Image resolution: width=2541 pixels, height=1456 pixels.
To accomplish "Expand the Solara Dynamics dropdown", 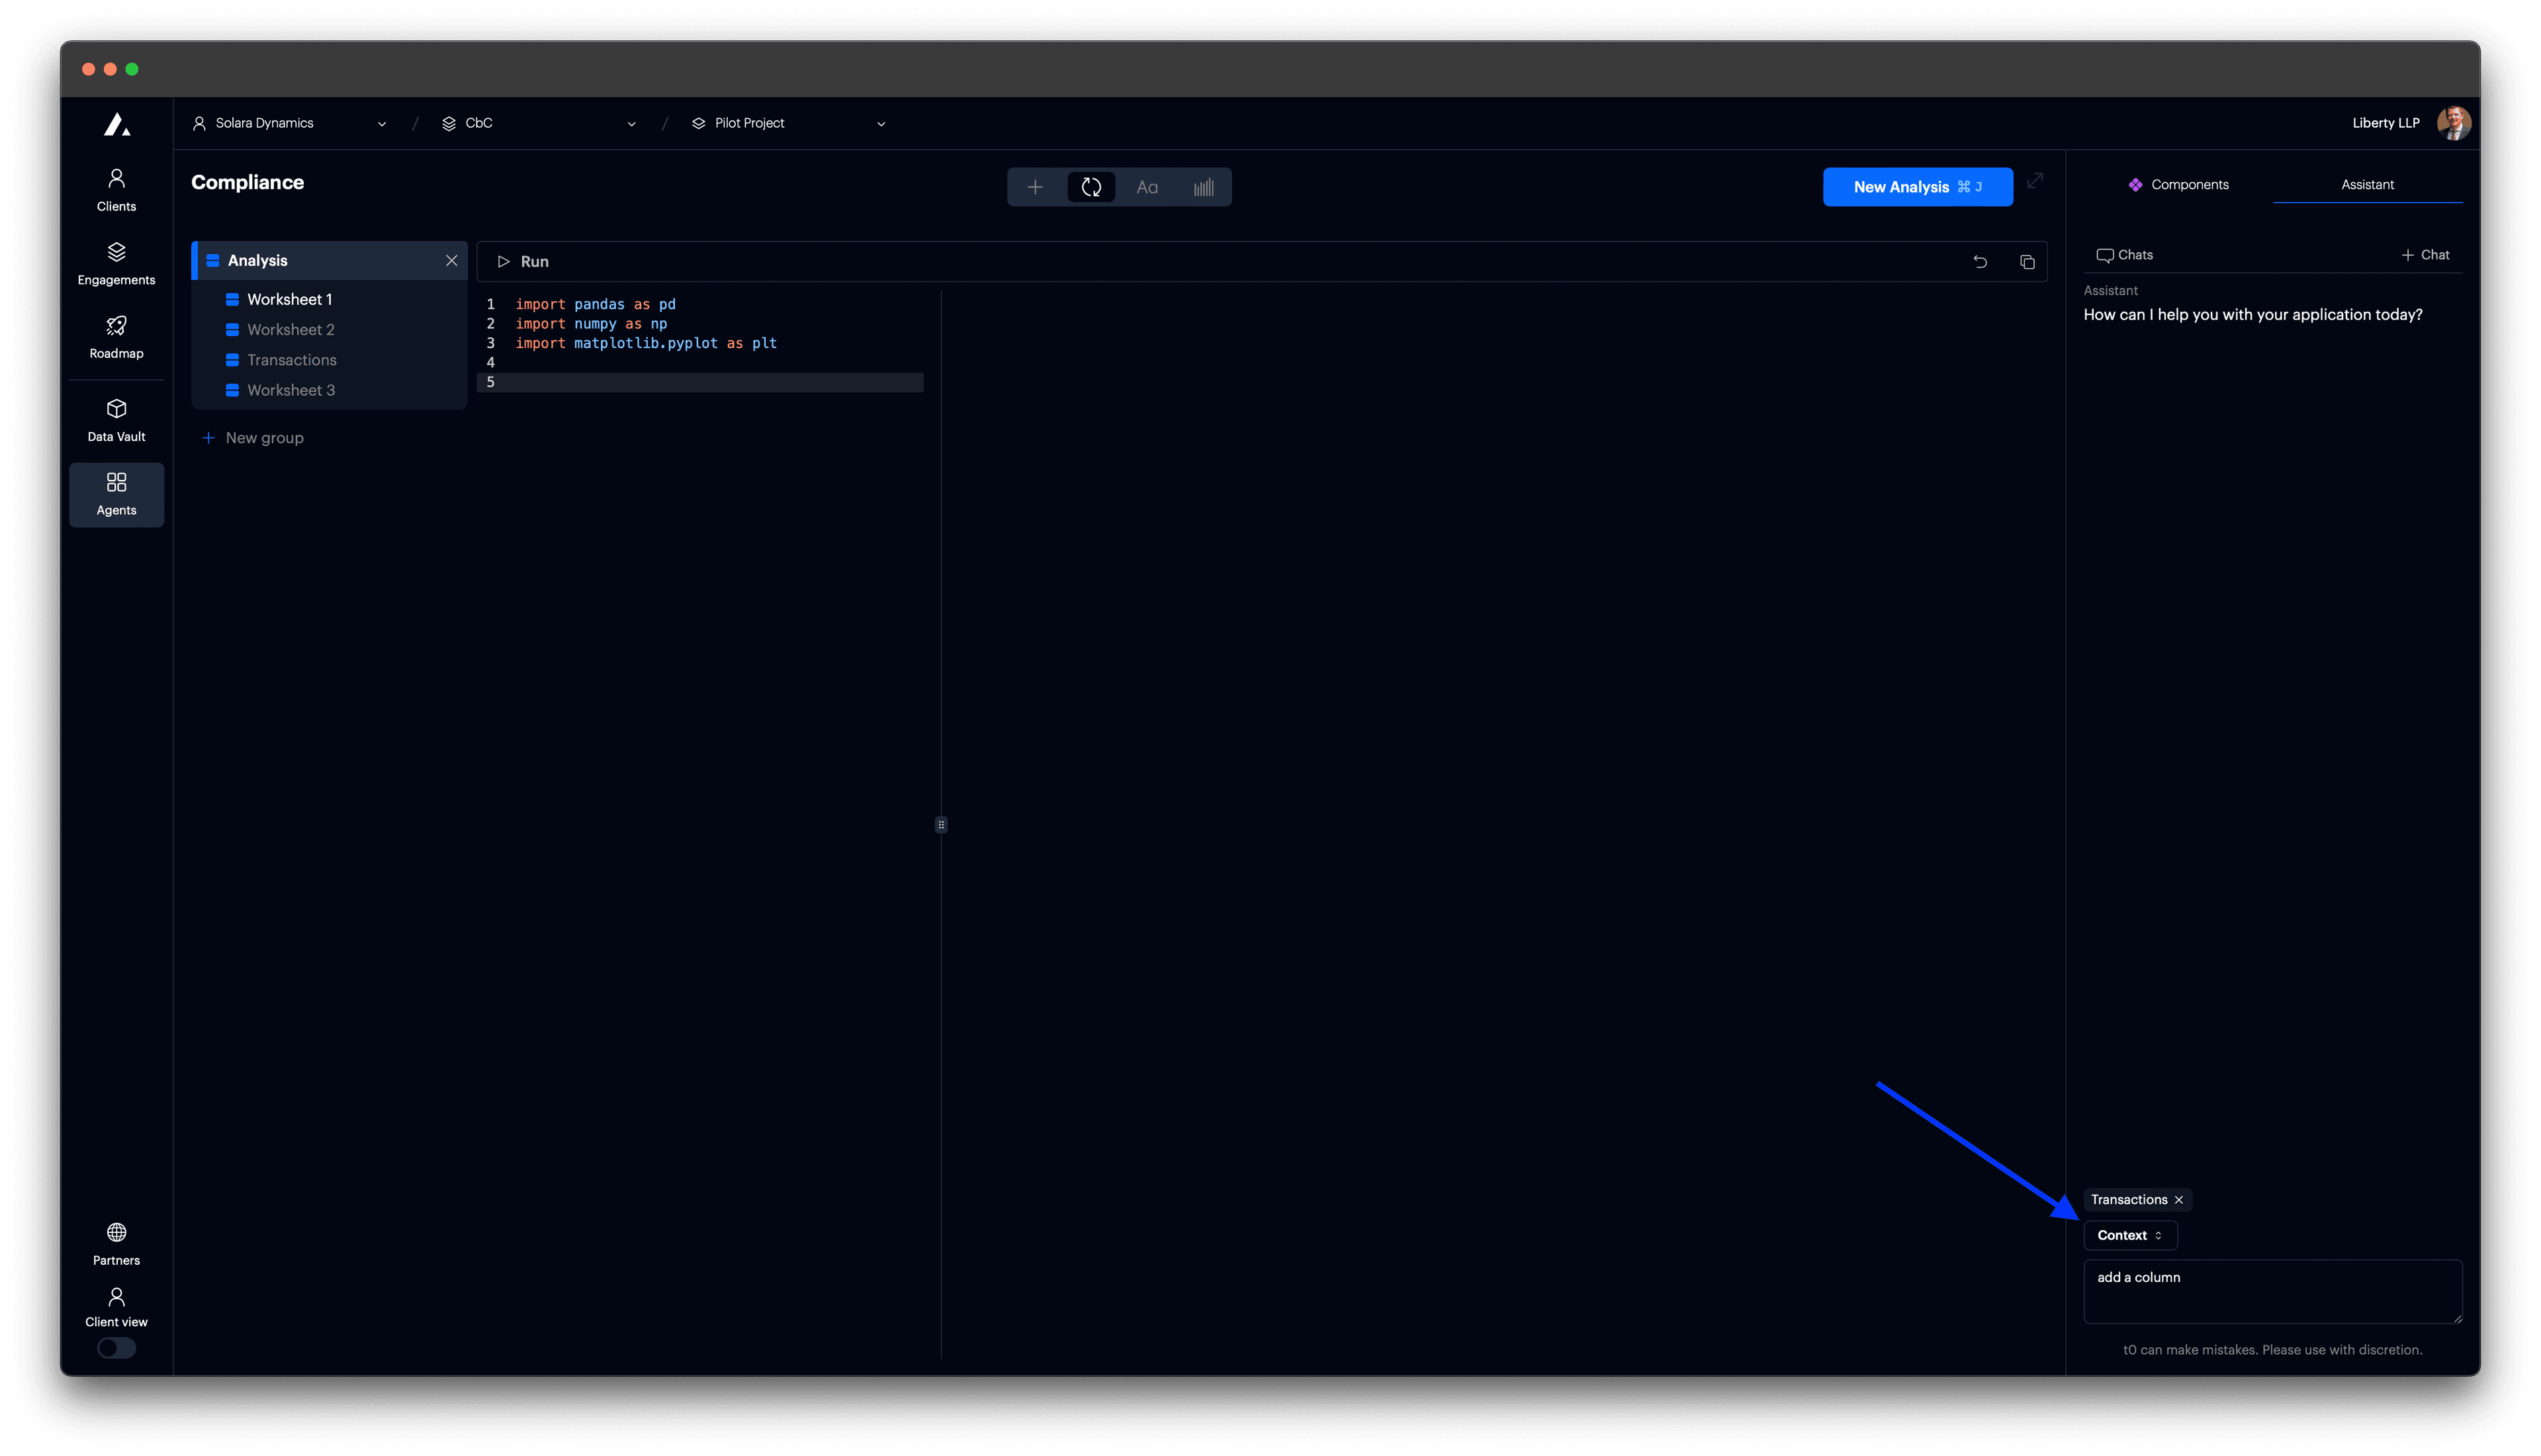I will 381,123.
